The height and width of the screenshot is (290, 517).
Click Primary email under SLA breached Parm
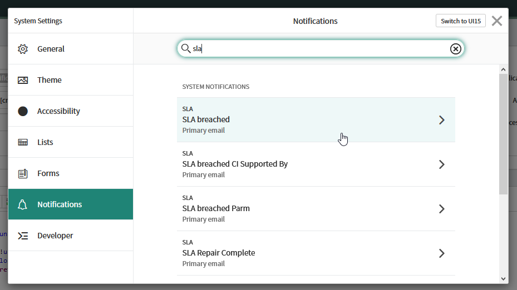coord(204,219)
